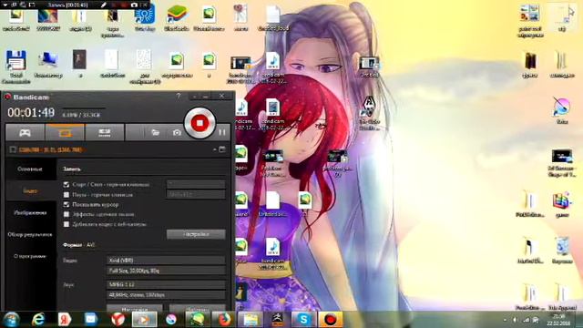Open Skype from taskbar
Image resolution: width=583 pixels, height=328 pixels.
click(303, 320)
